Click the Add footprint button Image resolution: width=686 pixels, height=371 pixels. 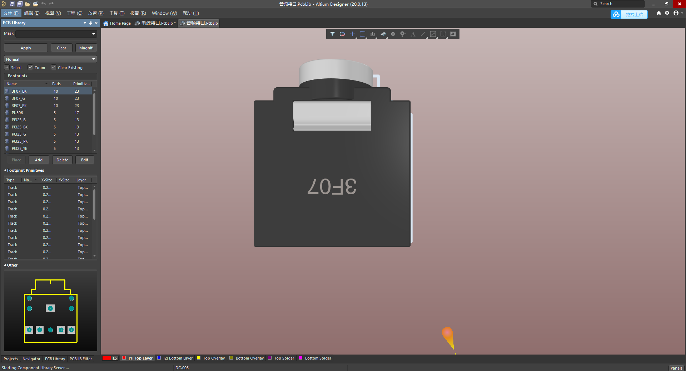click(x=39, y=160)
